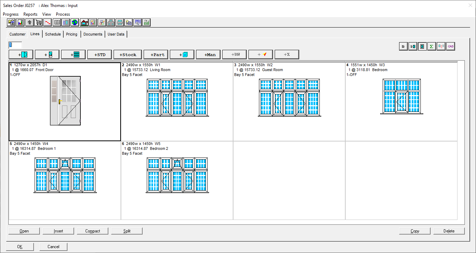This screenshot has width=476, height=253.
Task: Open the Reports menu
Action: coord(30,14)
